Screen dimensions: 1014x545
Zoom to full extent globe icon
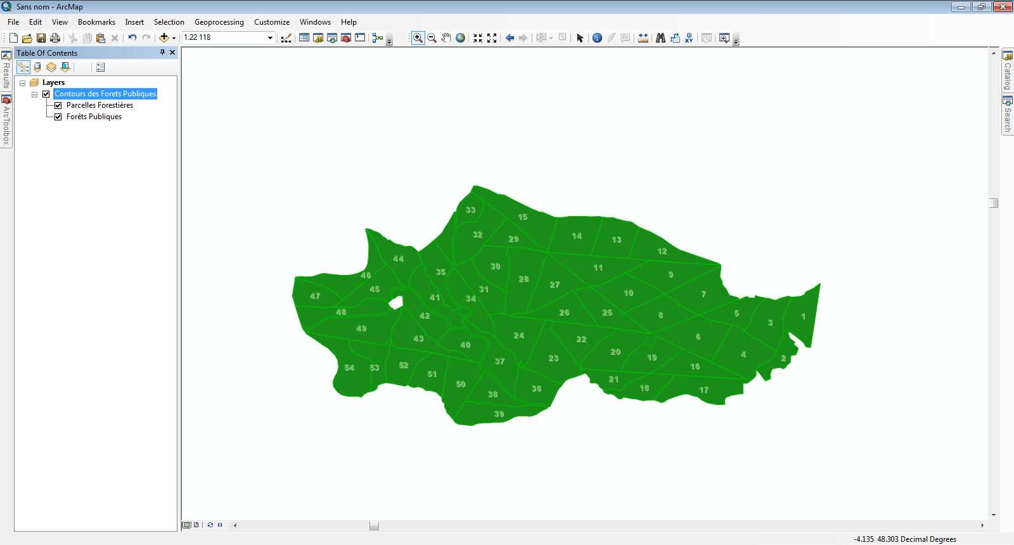click(x=461, y=38)
